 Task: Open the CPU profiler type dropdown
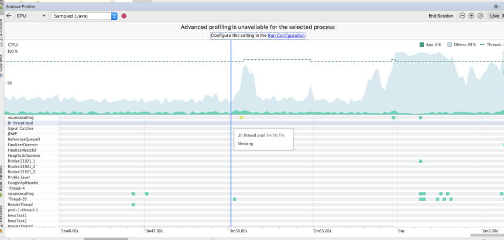[x=31, y=16]
